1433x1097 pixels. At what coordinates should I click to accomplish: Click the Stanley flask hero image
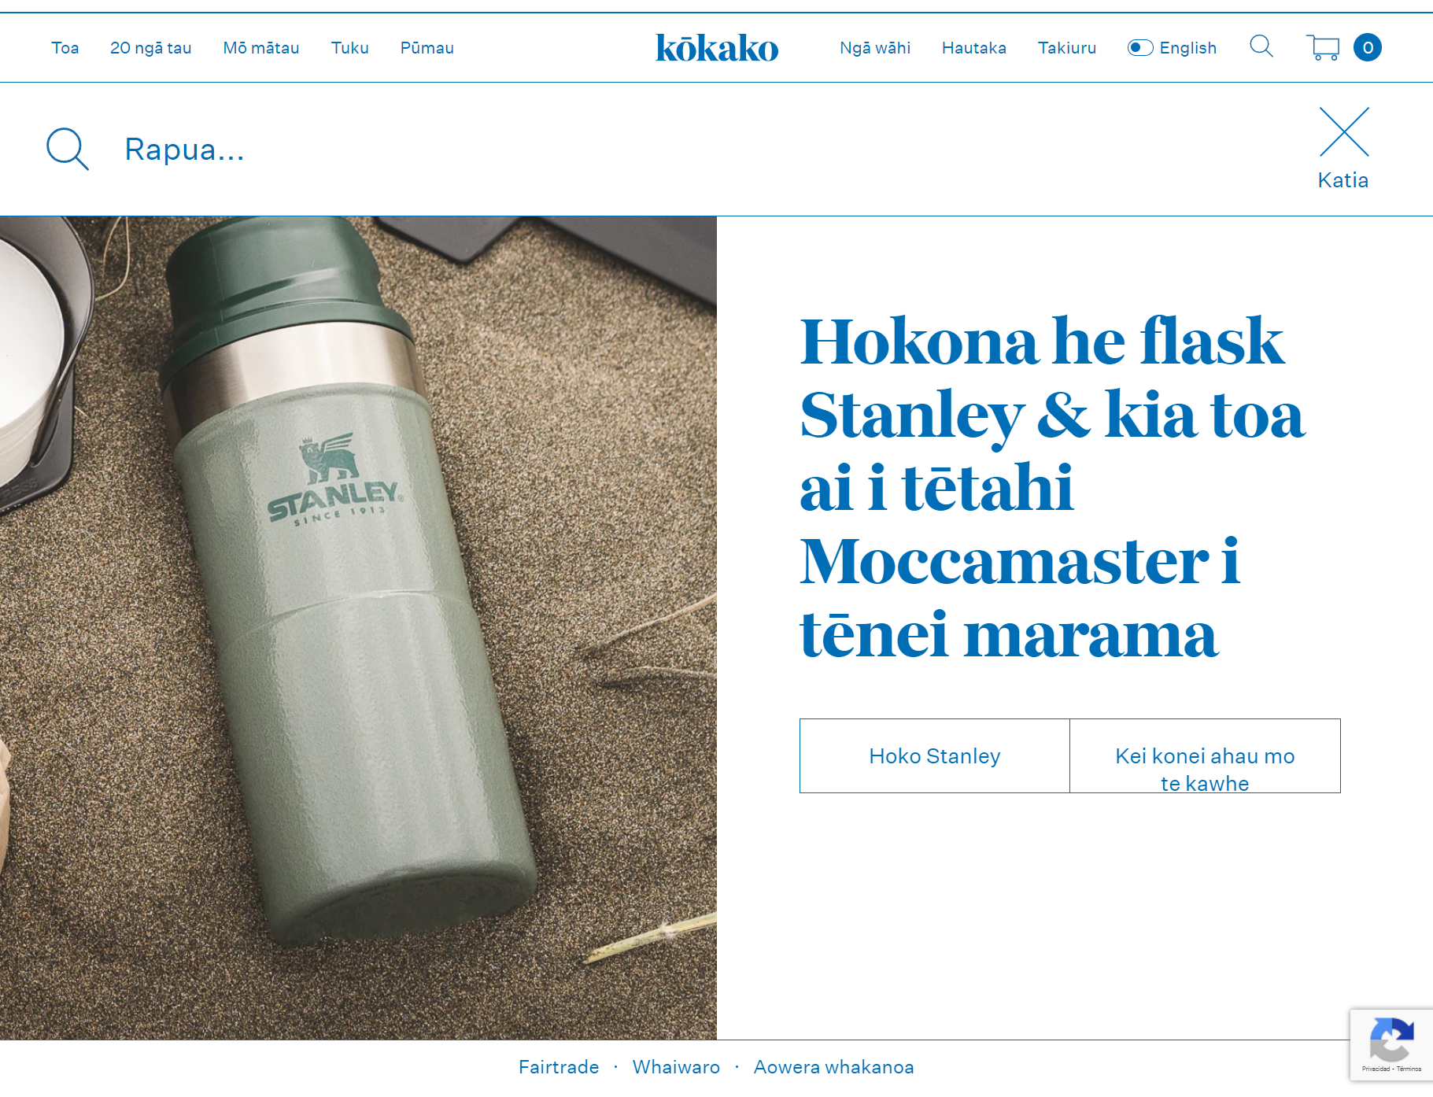click(358, 628)
